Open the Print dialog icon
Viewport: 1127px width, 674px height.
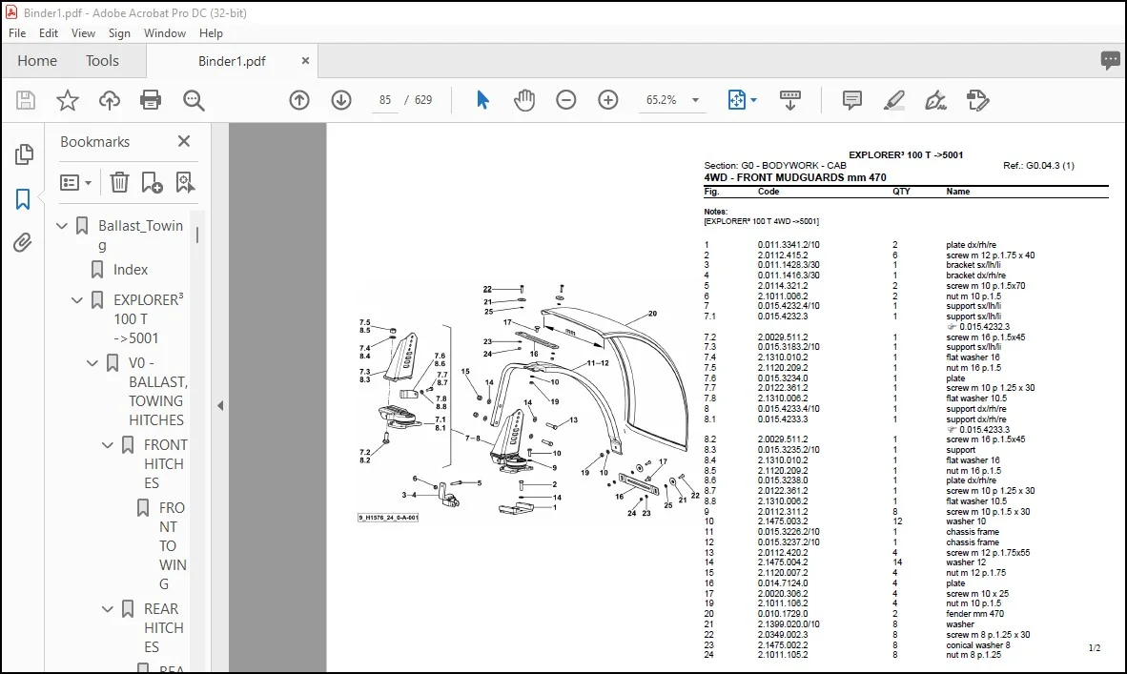point(151,100)
